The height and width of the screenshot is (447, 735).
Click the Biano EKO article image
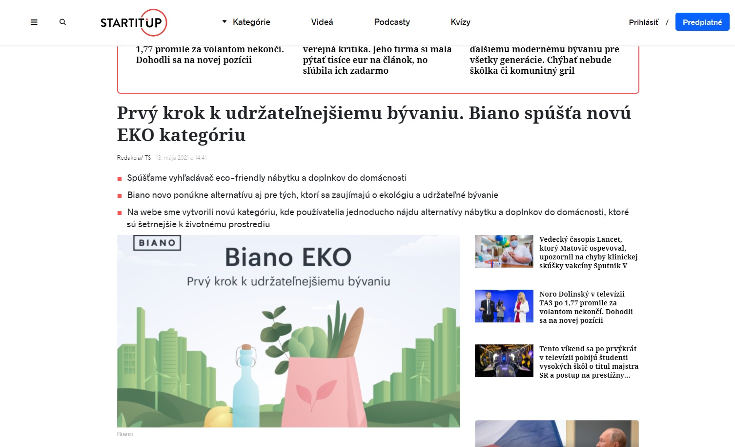pyautogui.click(x=288, y=331)
